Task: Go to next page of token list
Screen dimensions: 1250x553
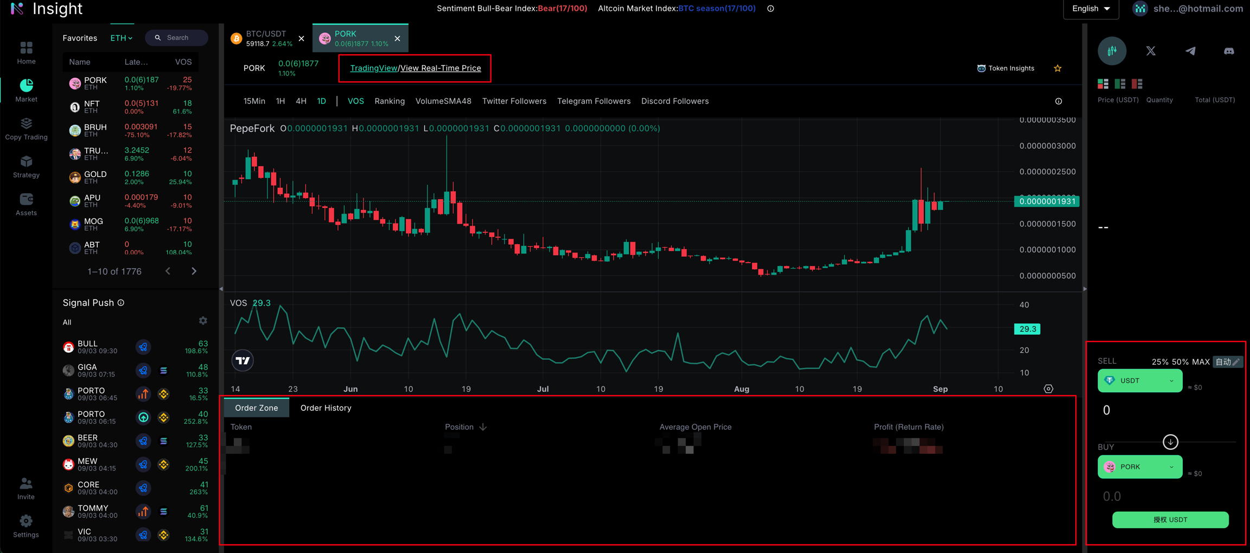Action: (x=194, y=271)
